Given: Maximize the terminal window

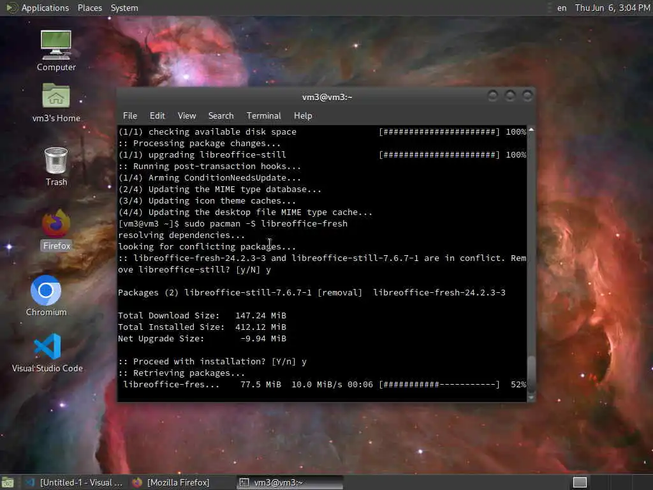Looking at the screenshot, I should (x=510, y=96).
